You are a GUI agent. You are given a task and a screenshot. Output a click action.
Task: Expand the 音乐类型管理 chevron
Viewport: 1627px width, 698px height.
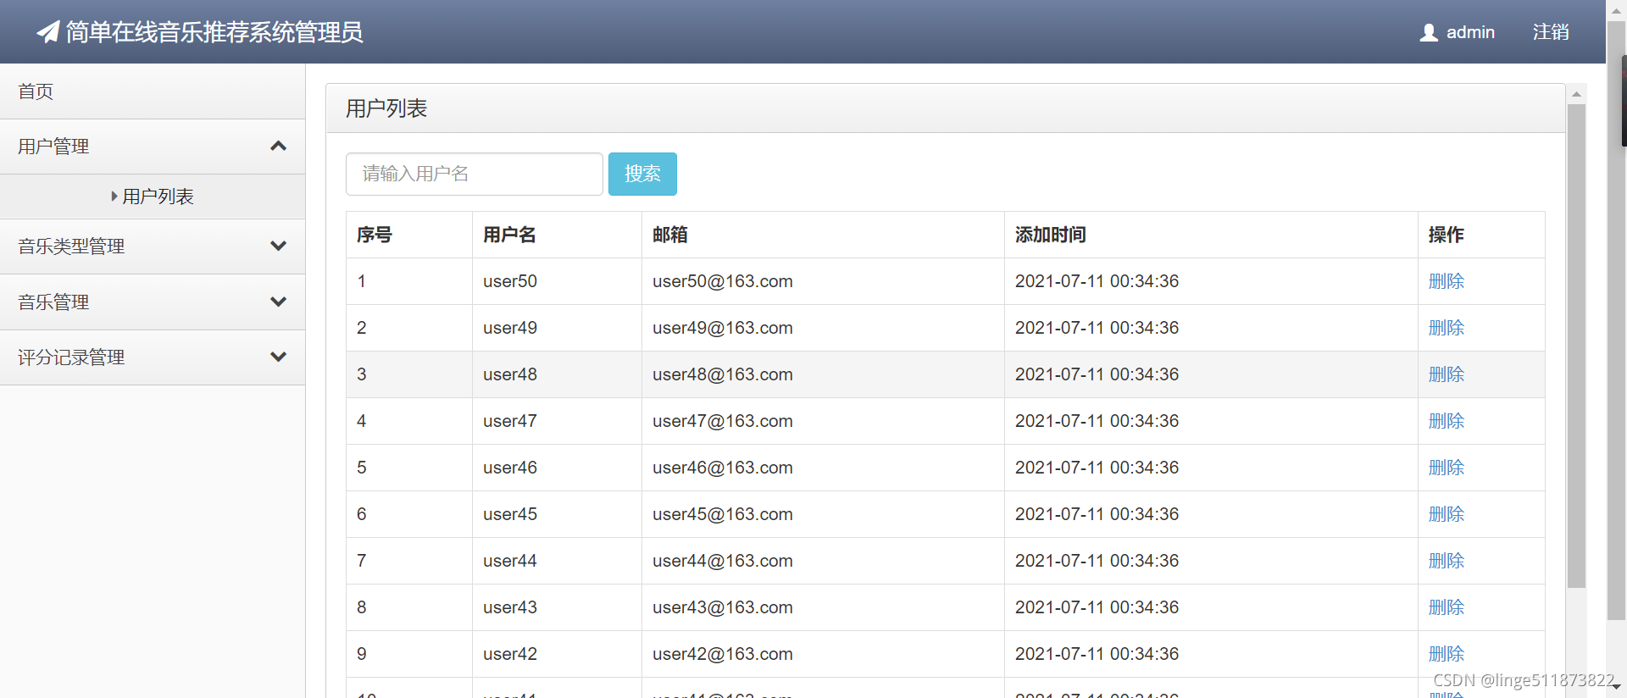(278, 247)
